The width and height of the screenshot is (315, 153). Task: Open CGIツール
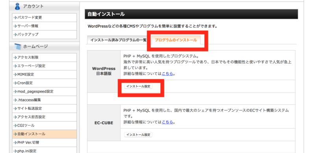(x=44, y=126)
